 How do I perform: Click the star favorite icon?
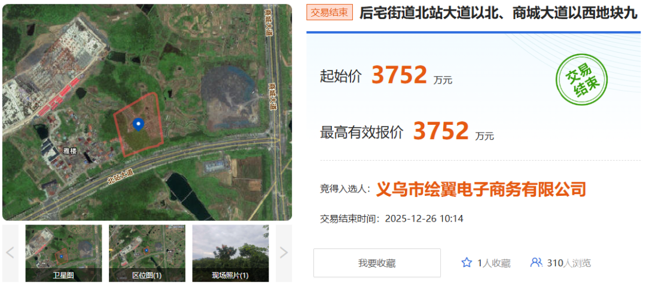click(x=467, y=263)
